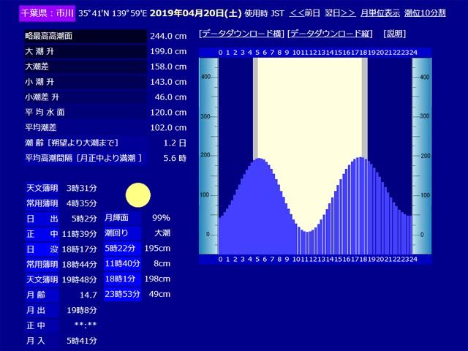The width and height of the screenshot is (468, 351).
Task: Click evening 天文薄明 19時48分 row
Action: click(61, 279)
